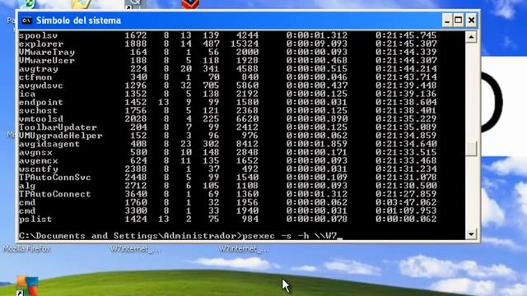The height and width of the screenshot is (296, 527).
Task: Click the 'TPAutoConnect' process name
Action: [55, 194]
